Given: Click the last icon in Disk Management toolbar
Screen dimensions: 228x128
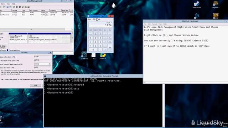Looking at the screenshot, I should 28,7.
